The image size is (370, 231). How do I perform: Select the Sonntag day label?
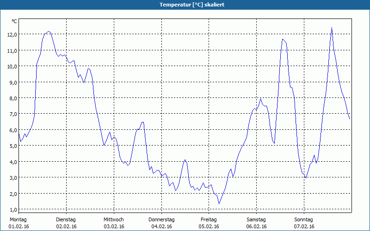304,219
